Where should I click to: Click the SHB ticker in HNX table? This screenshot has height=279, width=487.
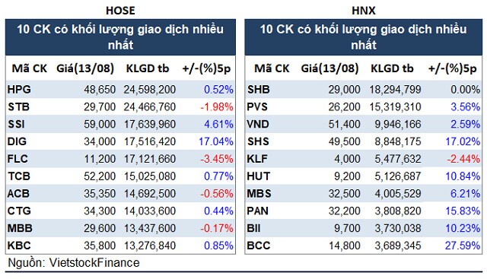[259, 90]
